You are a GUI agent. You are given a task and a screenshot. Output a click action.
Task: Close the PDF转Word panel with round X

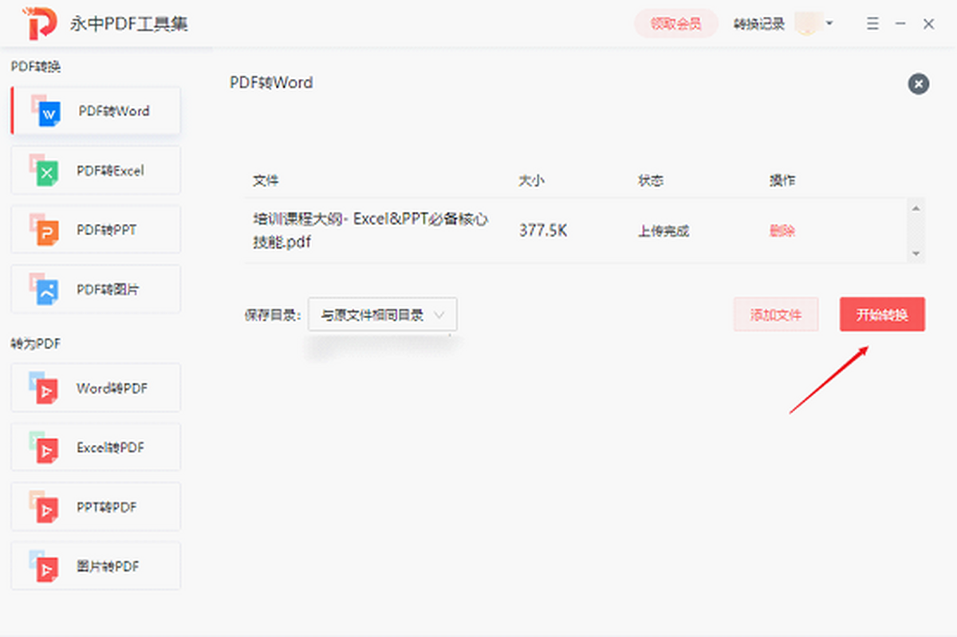918,84
